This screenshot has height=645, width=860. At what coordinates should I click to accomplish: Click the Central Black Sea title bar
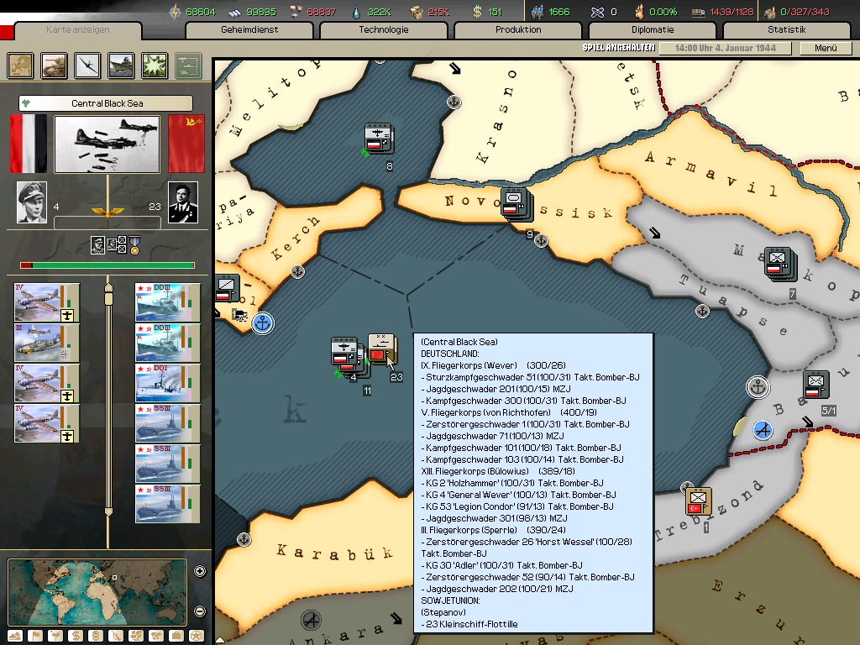[106, 103]
